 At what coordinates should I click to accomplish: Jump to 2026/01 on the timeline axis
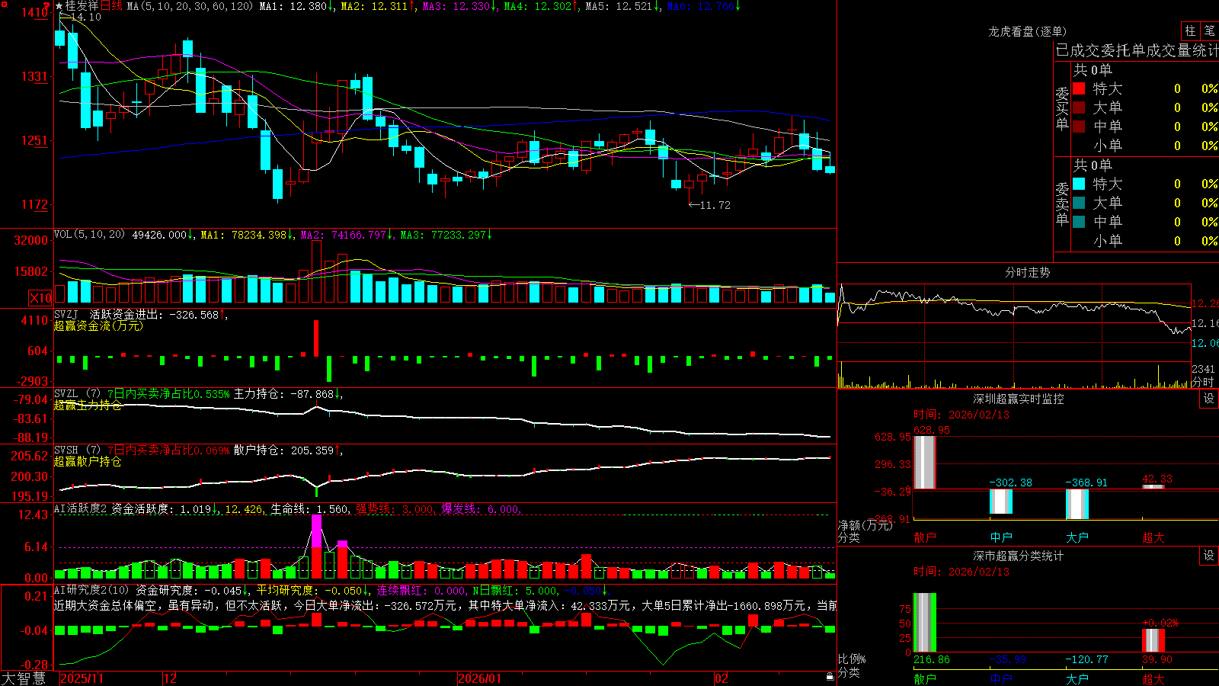[x=480, y=678]
